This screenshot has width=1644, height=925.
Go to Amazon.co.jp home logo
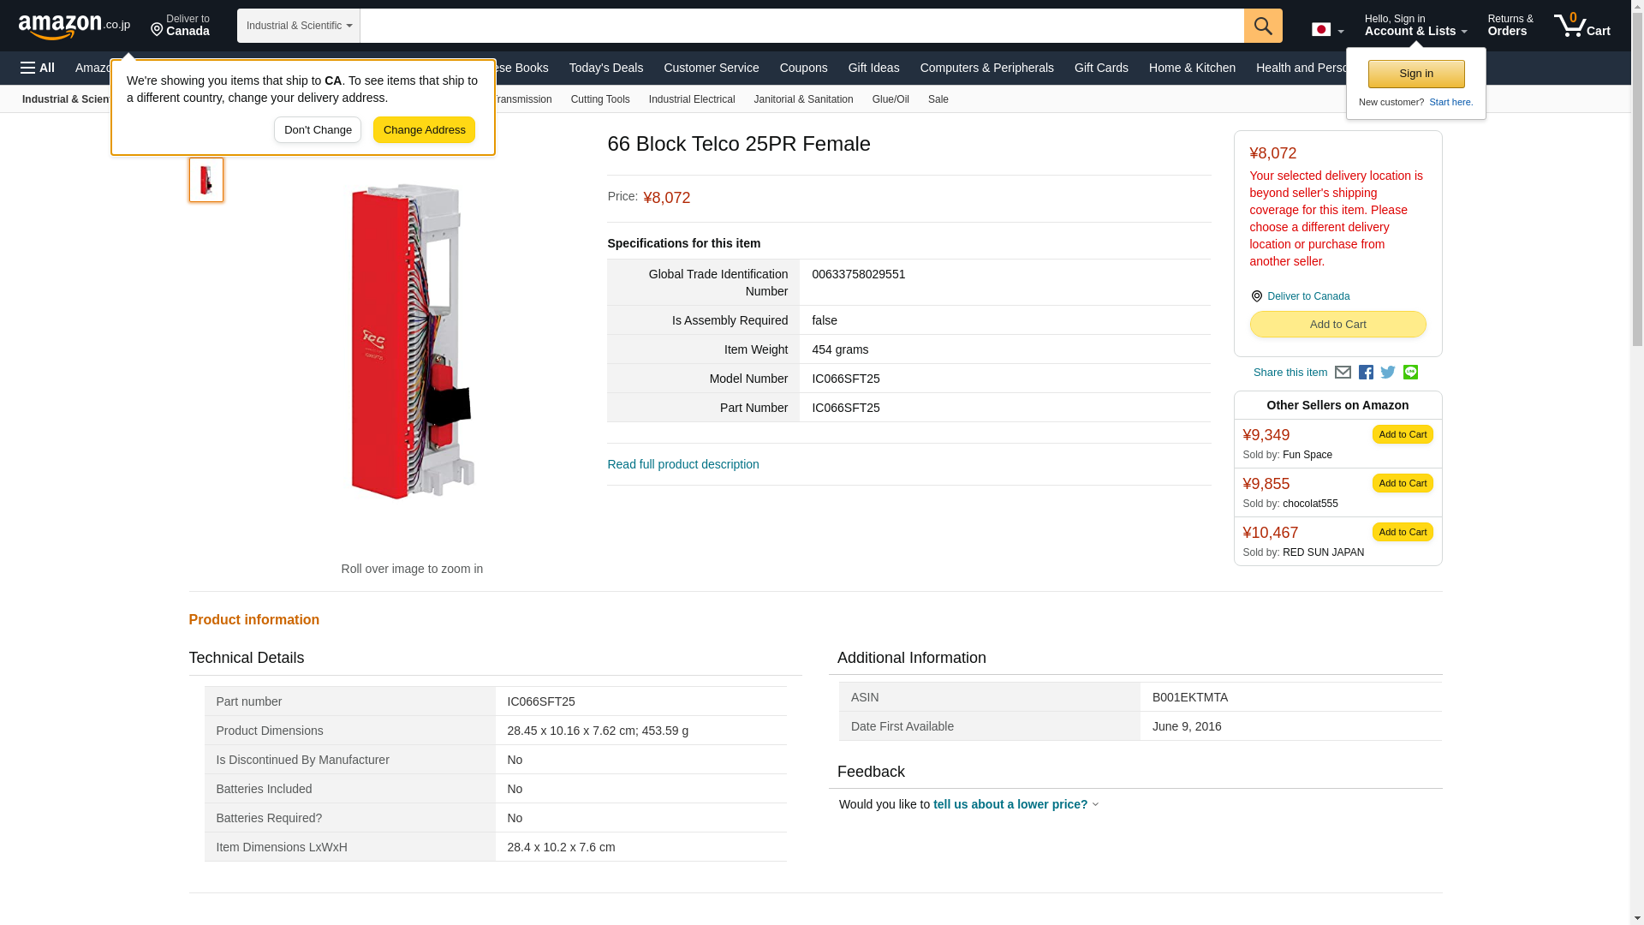point(74,26)
